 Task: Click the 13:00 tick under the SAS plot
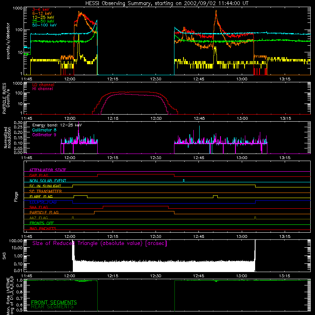pos(242,276)
